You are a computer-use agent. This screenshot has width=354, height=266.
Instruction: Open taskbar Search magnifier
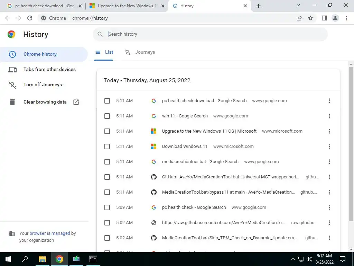(25, 259)
